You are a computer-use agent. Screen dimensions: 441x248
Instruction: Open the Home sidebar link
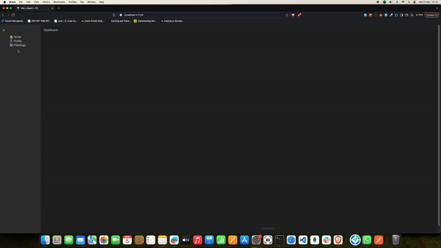(x=15, y=37)
